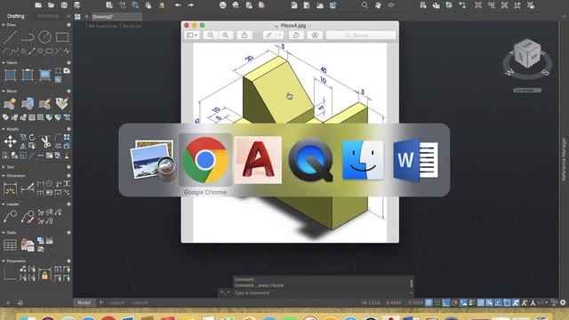Image resolution: width=569 pixels, height=320 pixels.
Task: Choose the Hatch tool in Hatch panel
Action: point(10,75)
